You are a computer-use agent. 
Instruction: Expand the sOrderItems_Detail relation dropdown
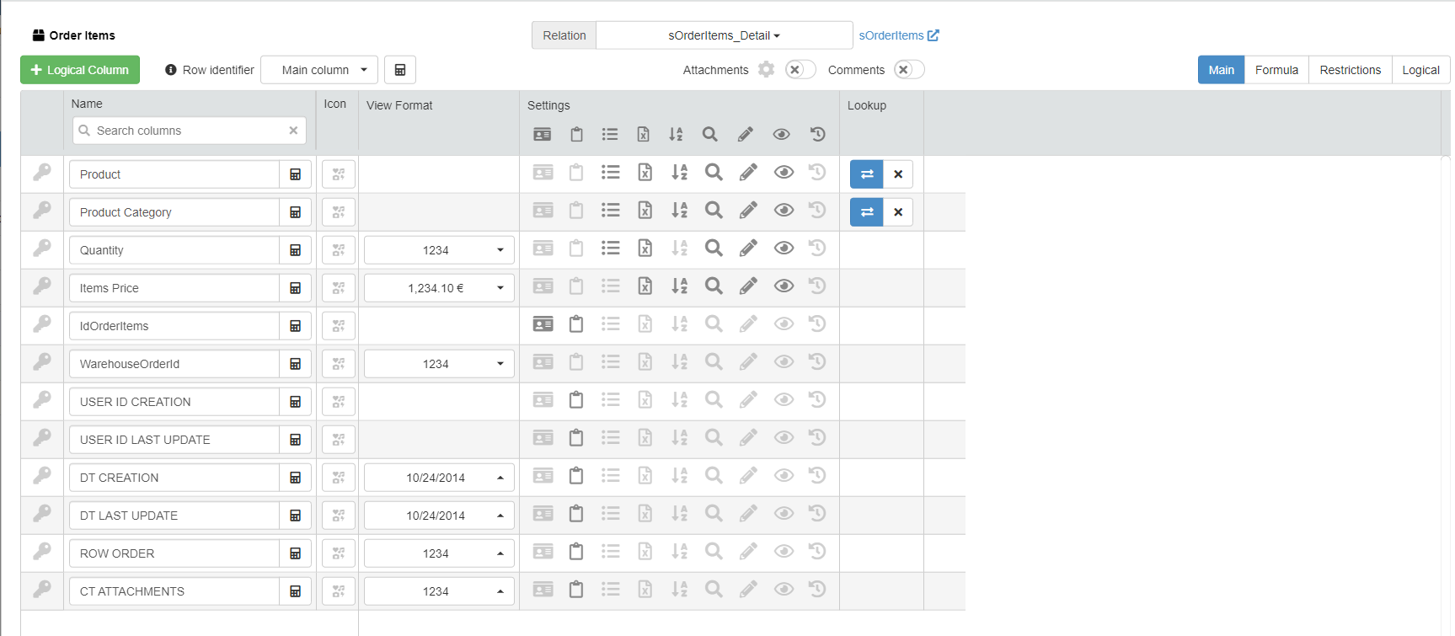click(724, 35)
